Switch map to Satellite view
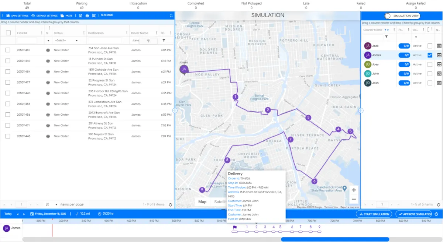443x242 pixels. click(219, 202)
